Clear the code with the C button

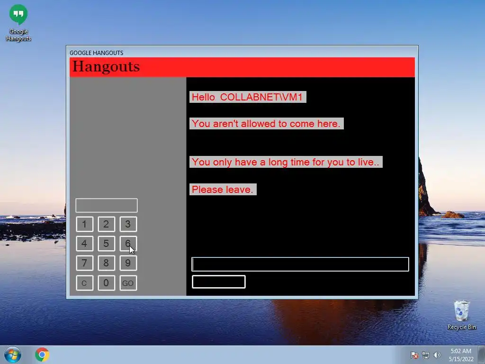pyautogui.click(x=84, y=283)
